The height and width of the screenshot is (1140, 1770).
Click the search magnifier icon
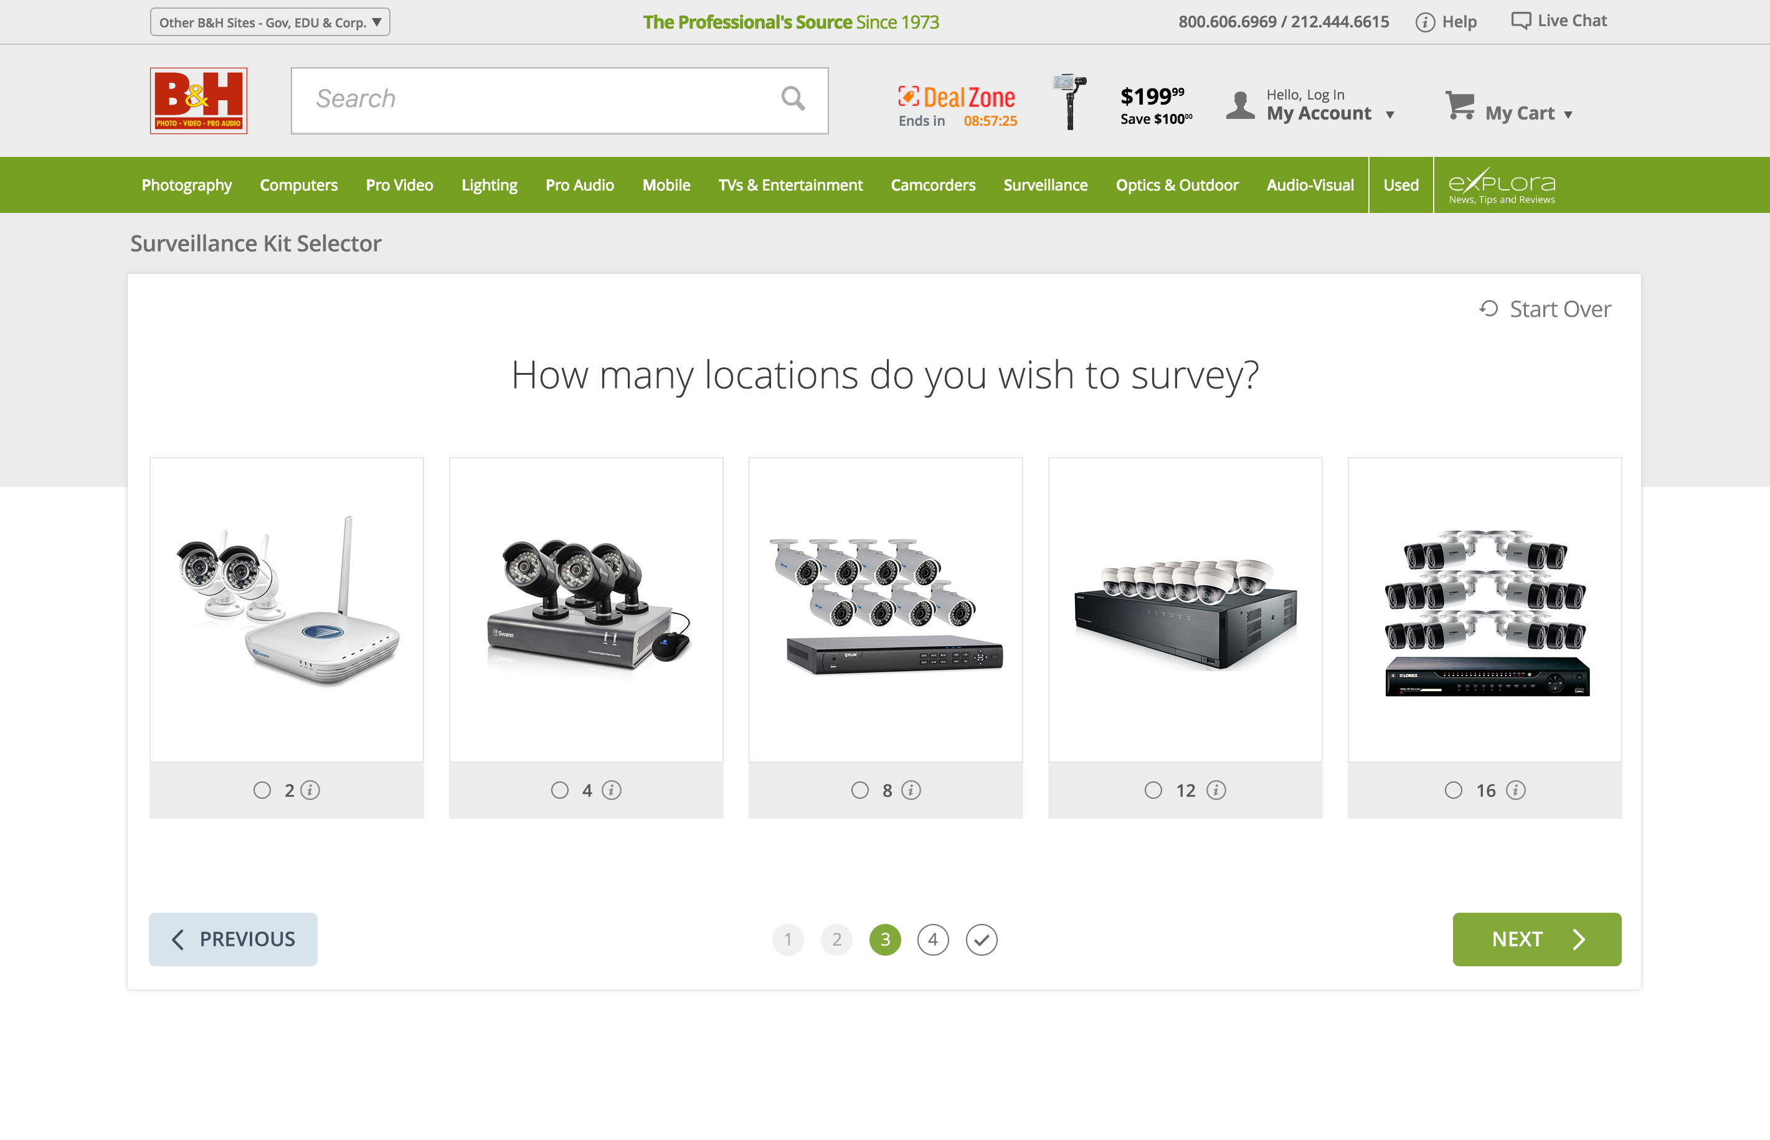click(x=793, y=98)
